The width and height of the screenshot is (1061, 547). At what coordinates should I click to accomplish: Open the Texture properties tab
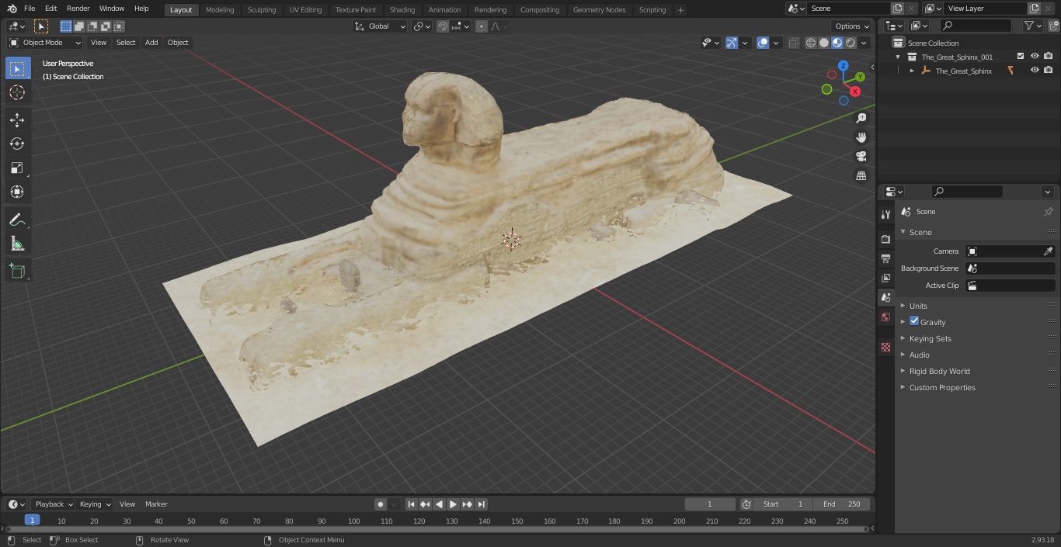(885, 347)
